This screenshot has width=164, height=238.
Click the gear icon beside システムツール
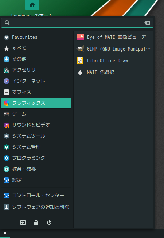pyautogui.click(x=7, y=136)
